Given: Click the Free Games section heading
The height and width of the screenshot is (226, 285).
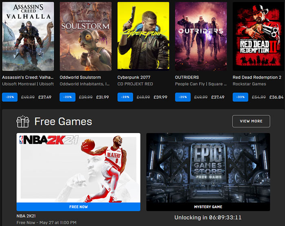Looking at the screenshot, I should (x=63, y=121).
